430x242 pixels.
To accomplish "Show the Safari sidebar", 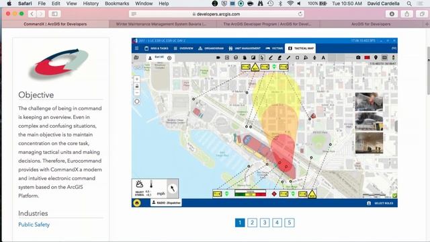I will click(54, 13).
